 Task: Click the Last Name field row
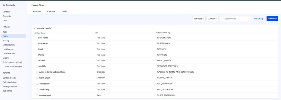tap(155, 44)
